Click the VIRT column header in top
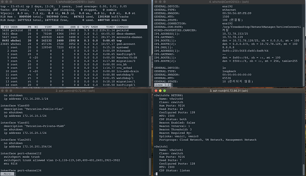This screenshot has width=306, height=176. [x=48, y=27]
